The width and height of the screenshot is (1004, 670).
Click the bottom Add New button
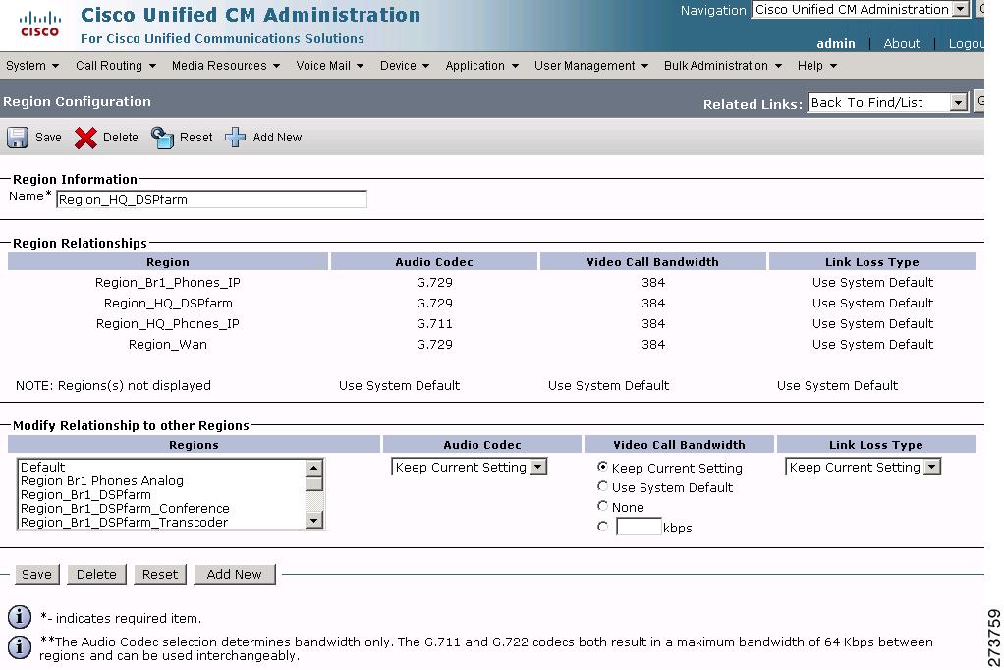coord(235,574)
